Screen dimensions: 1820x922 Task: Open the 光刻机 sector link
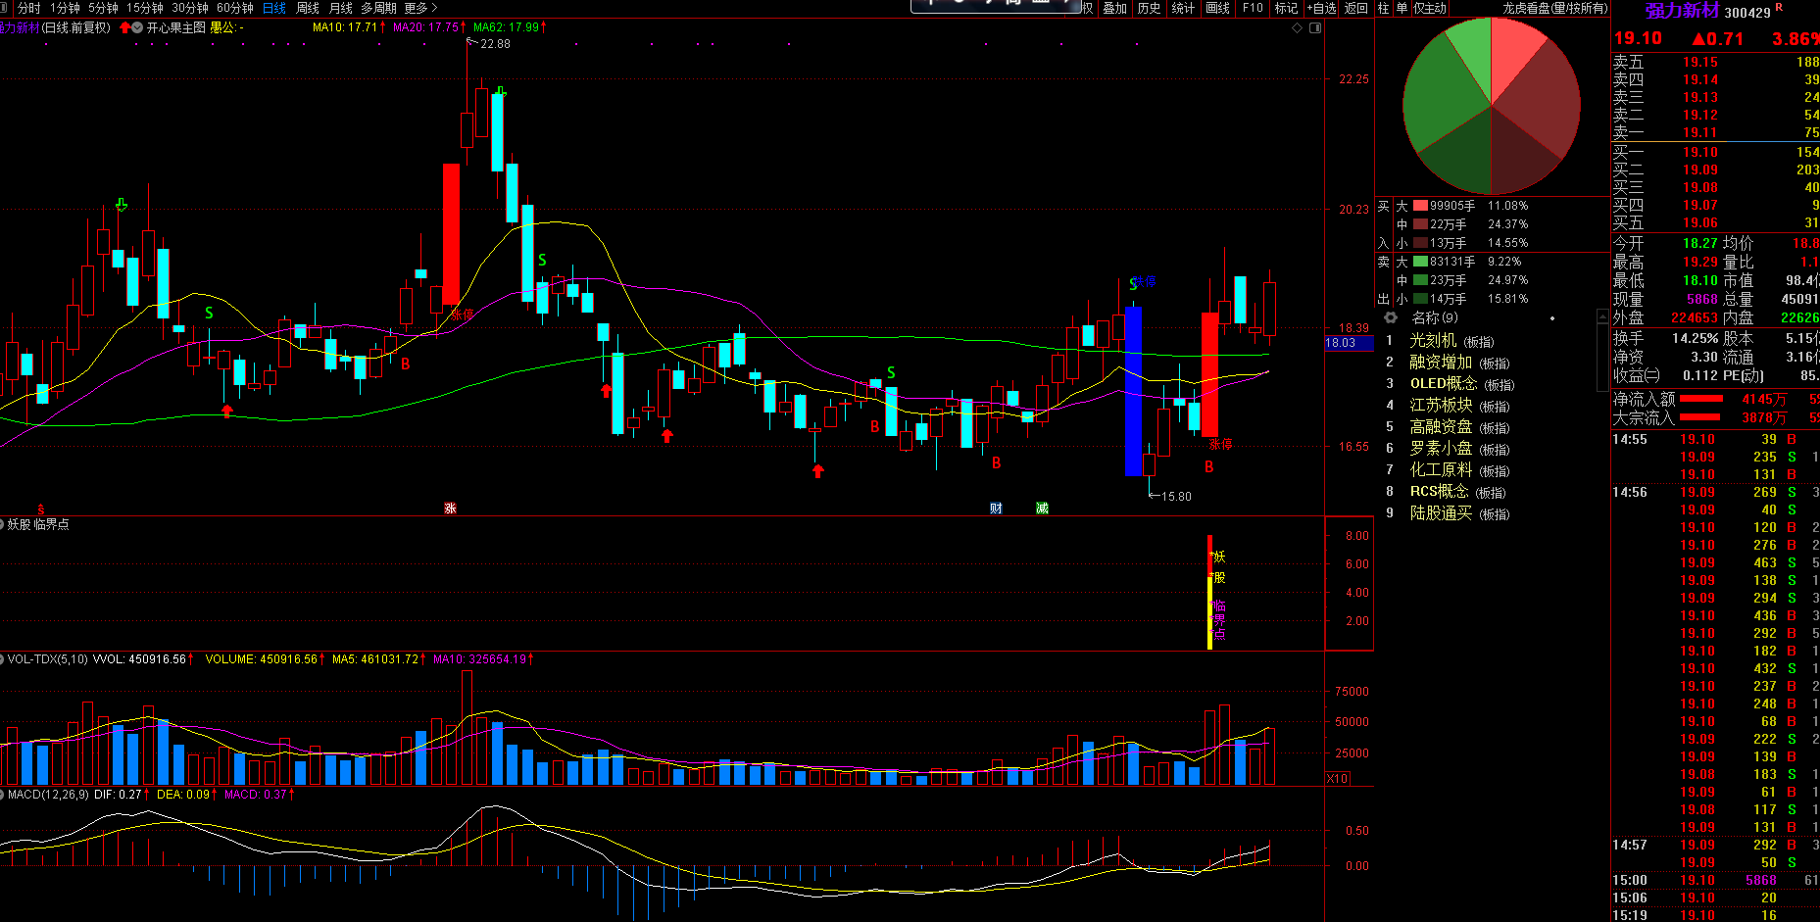pos(1432,340)
